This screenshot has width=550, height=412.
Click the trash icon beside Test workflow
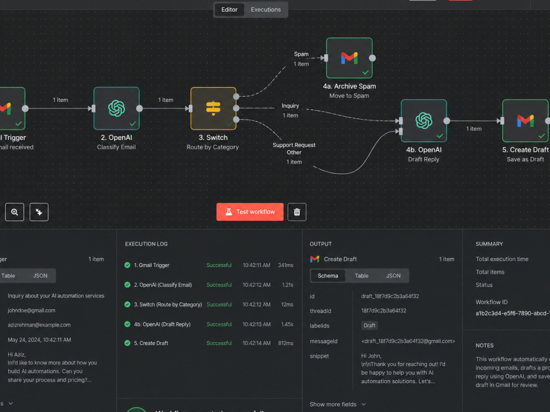click(x=297, y=212)
